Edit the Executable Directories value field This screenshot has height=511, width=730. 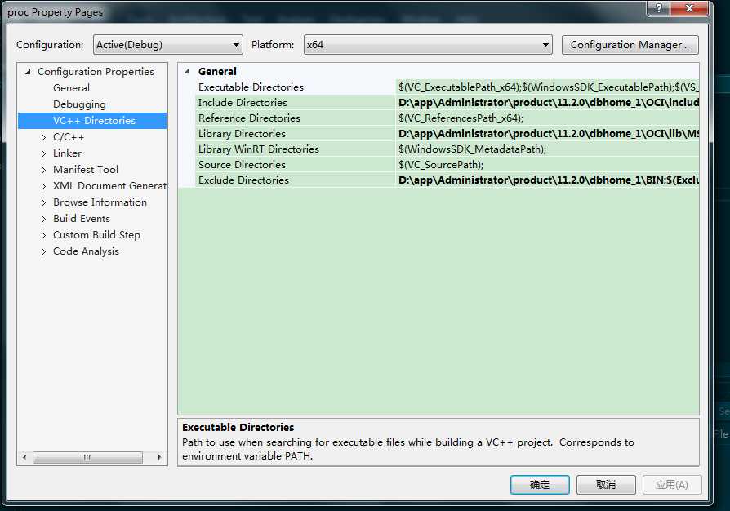tap(547, 87)
